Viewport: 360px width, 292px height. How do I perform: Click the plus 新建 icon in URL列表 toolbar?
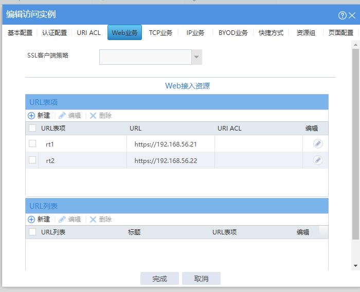pos(31,220)
